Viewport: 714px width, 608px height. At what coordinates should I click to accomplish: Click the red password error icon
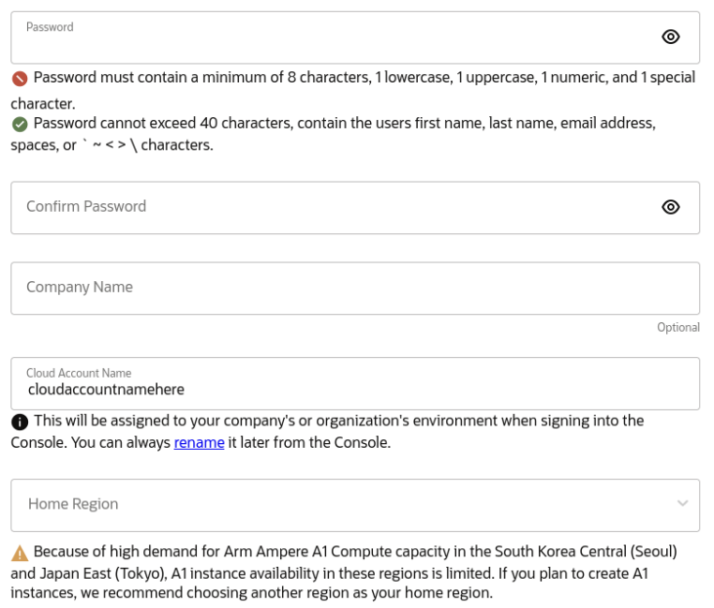[20, 79]
